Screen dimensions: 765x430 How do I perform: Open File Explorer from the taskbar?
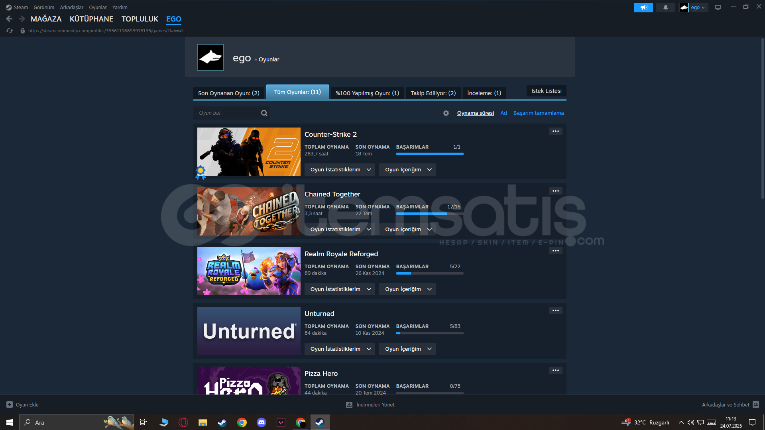203,422
